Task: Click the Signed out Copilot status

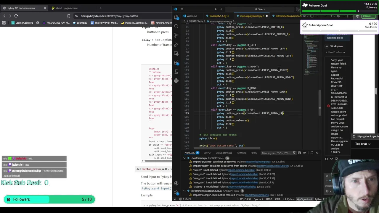Action: click(305, 199)
